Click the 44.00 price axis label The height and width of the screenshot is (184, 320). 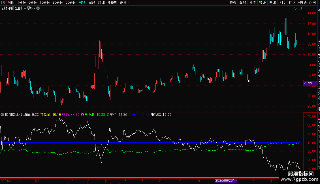pos(312,13)
